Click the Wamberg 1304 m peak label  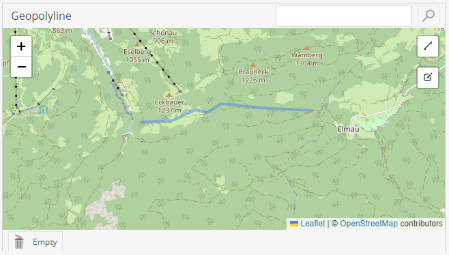(306, 59)
